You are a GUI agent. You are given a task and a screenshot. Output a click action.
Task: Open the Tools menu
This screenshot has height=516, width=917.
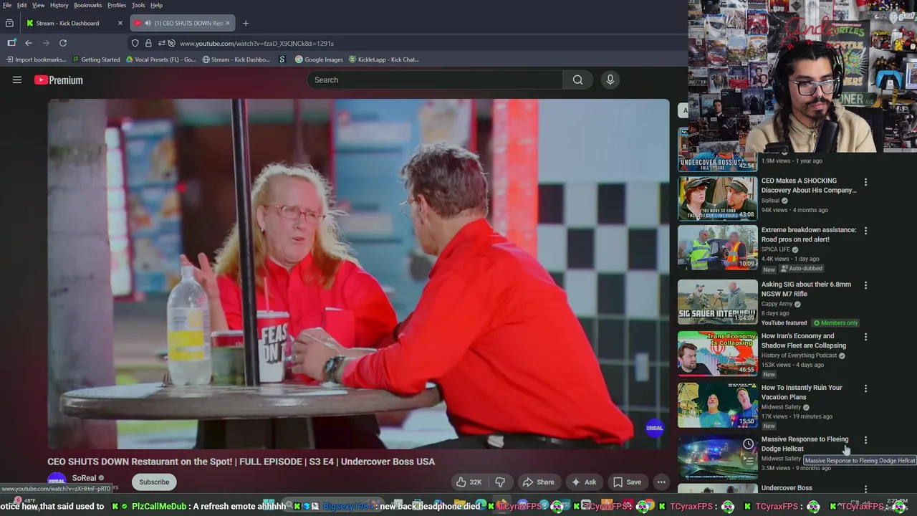pyautogui.click(x=138, y=5)
